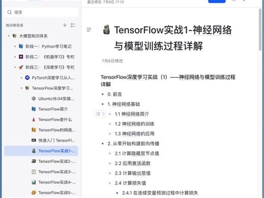Open TensorFlow实战2 document
Image resolution: width=264 pixels, height=198 pixels.
pyautogui.click(x=57, y=161)
